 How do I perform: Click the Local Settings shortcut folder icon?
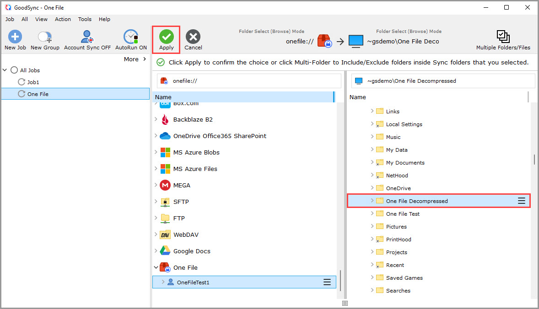tap(380, 124)
